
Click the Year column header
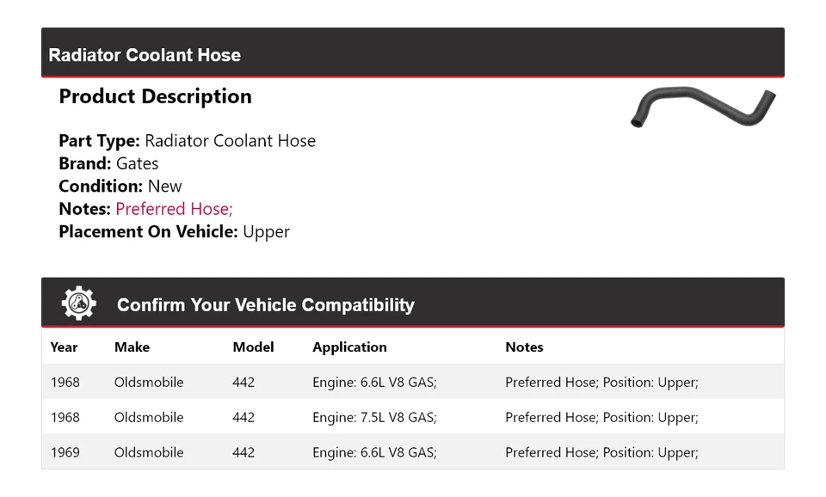pyautogui.click(x=64, y=347)
